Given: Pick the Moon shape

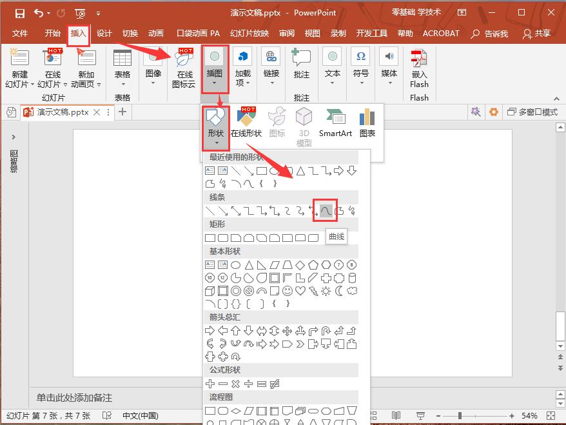Looking at the screenshot, I should coord(339,291).
